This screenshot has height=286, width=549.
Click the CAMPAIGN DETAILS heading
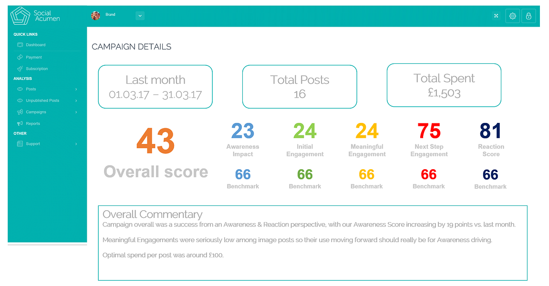pos(131,47)
